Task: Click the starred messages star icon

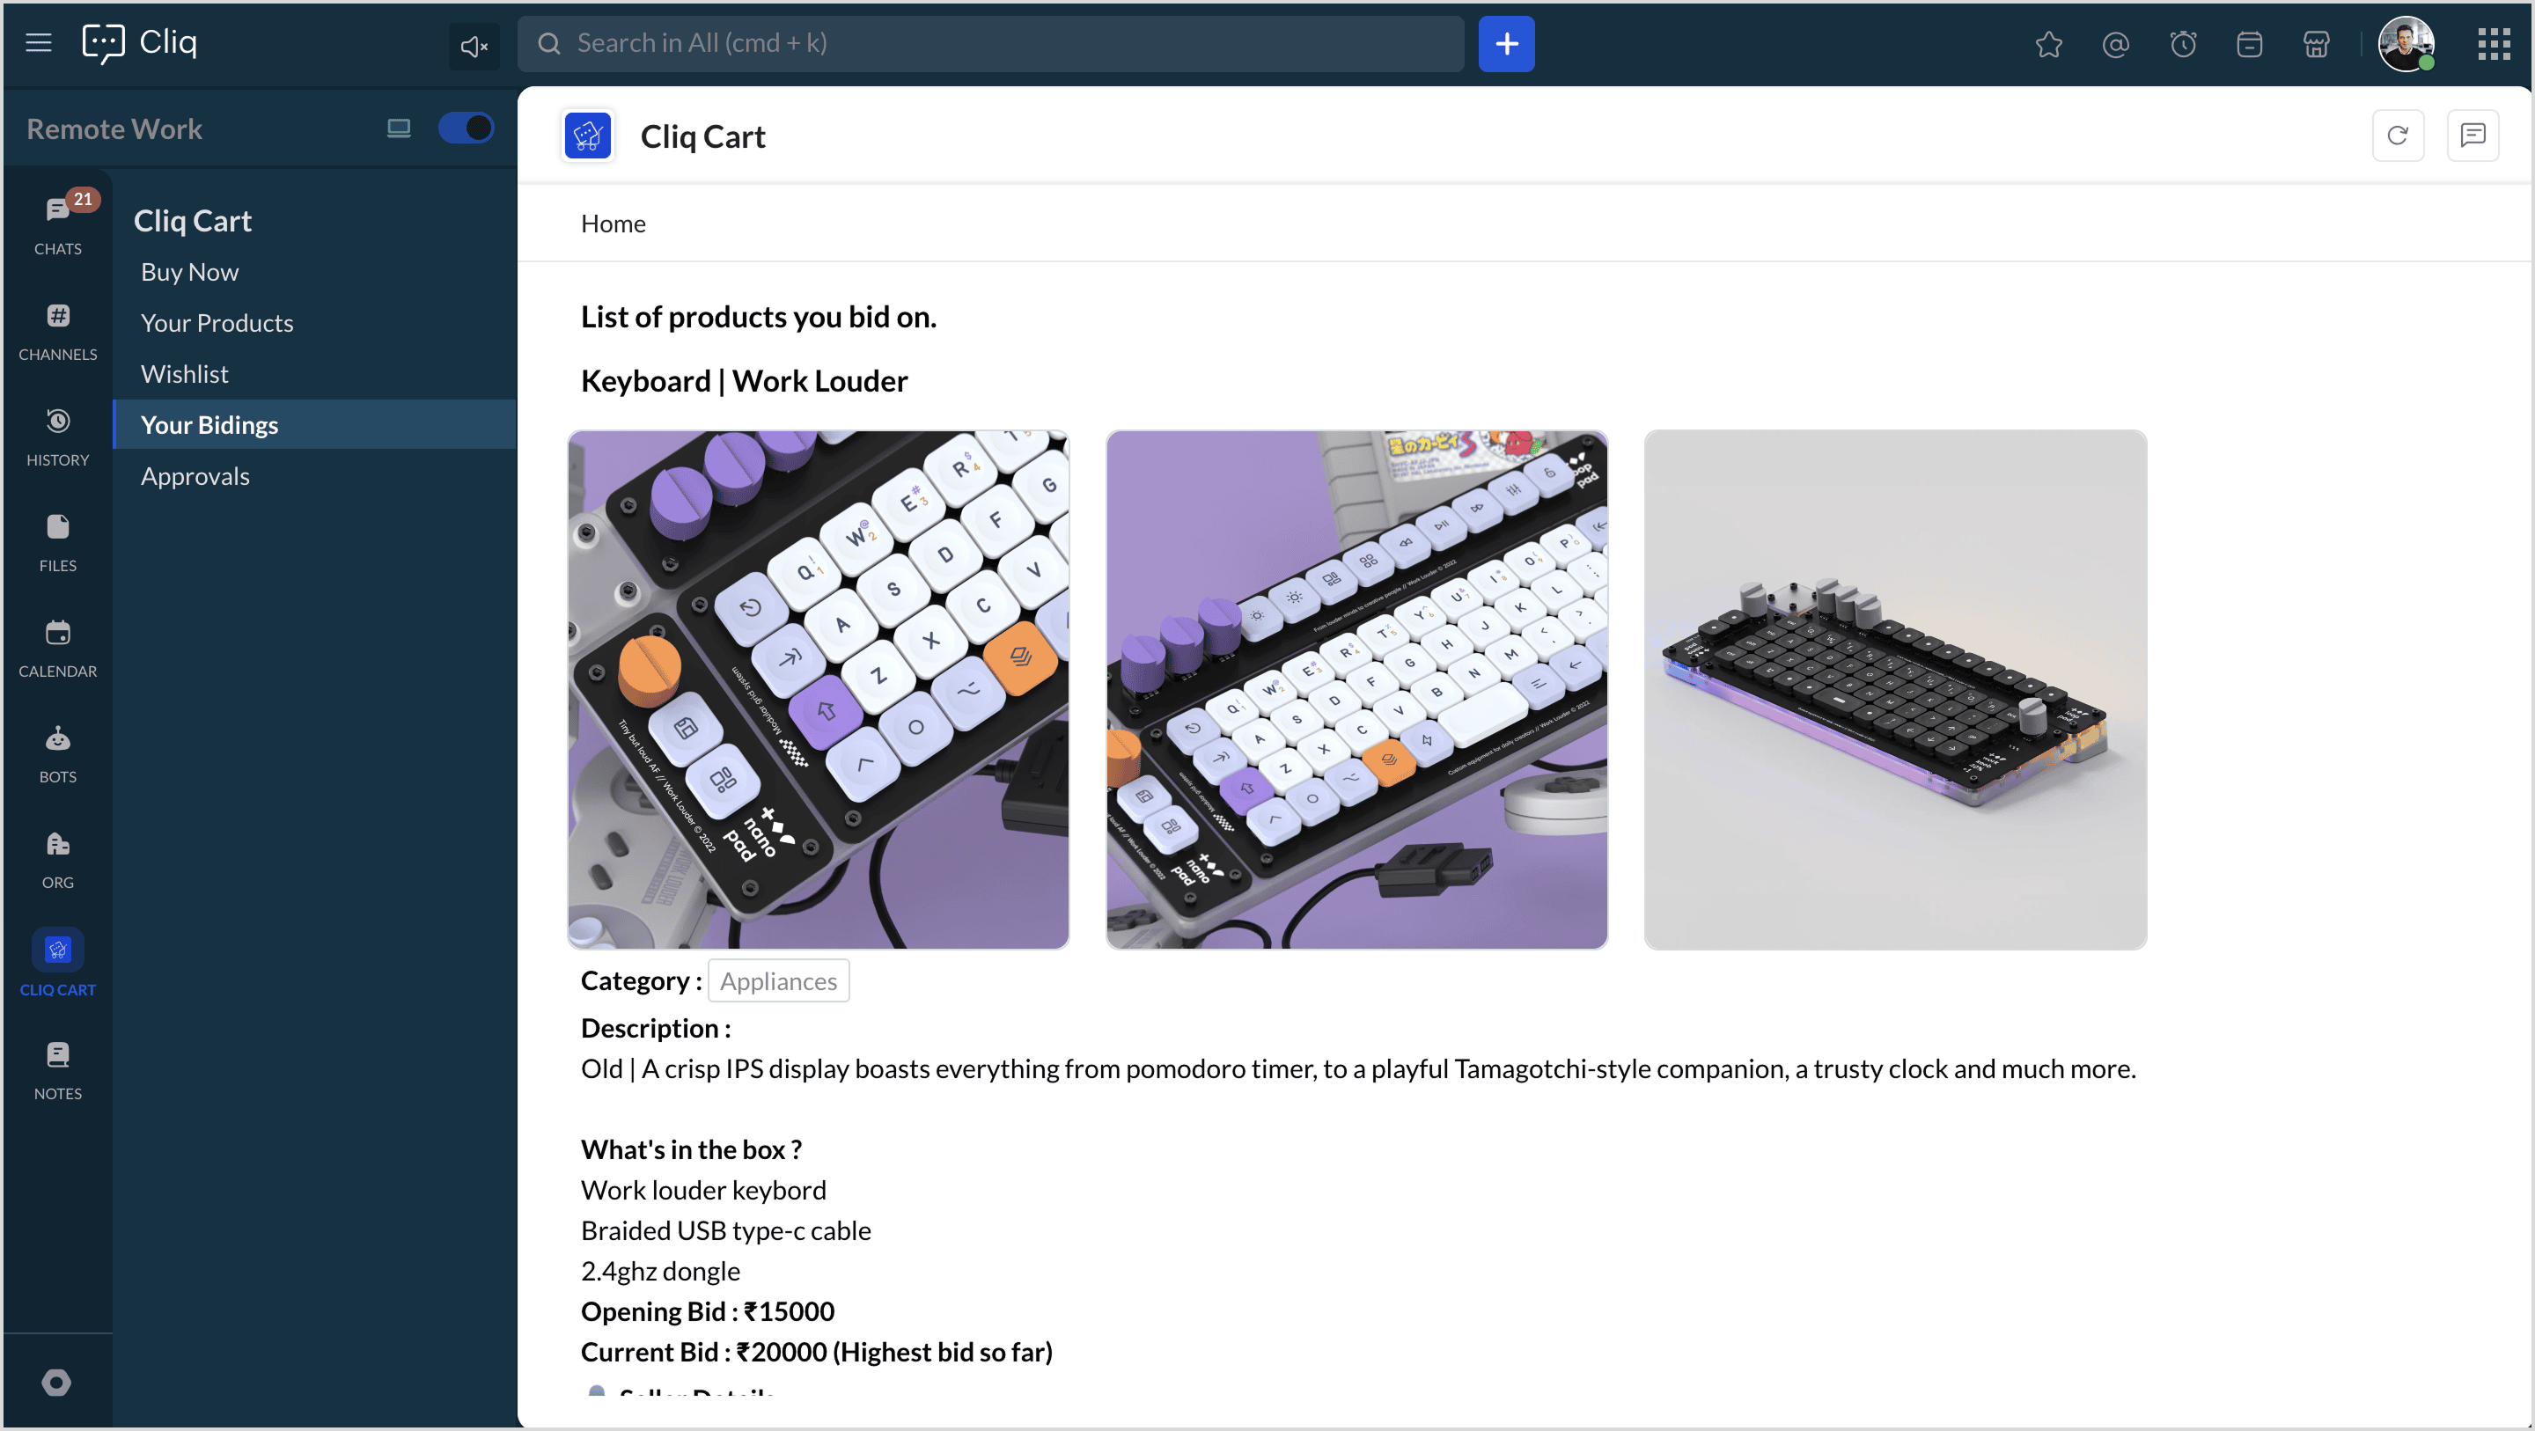Action: coord(2049,44)
